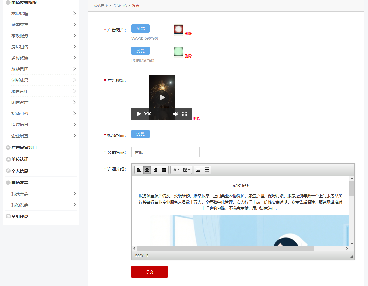
Task: Align text right in the editor
Action: [x=156, y=170]
